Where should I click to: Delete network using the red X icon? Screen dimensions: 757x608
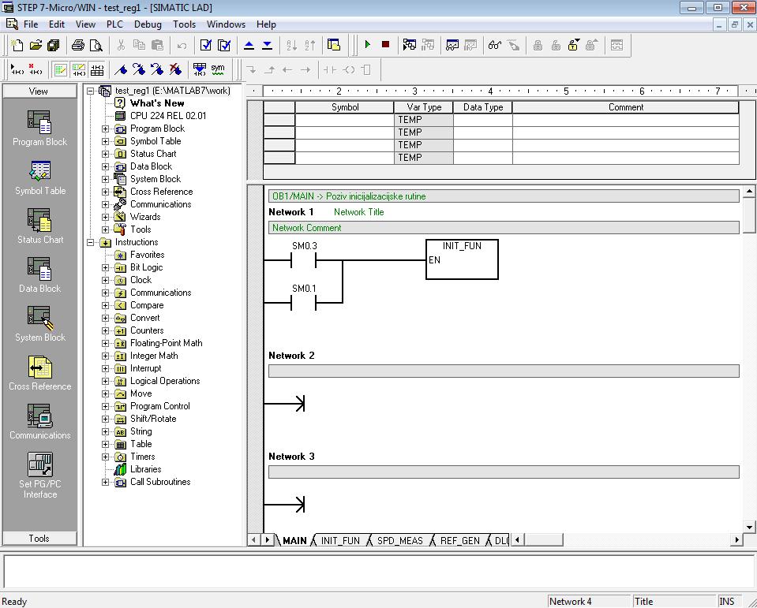(x=35, y=69)
